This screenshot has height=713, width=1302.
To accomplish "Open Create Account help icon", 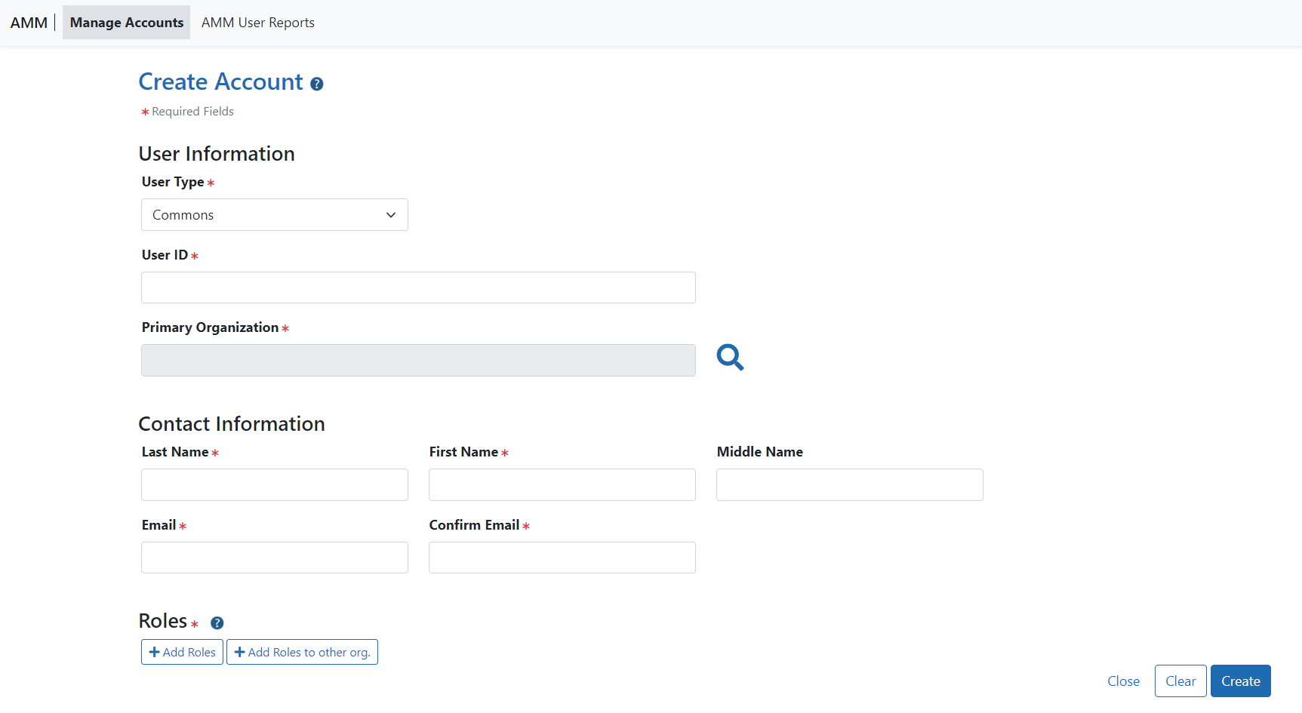I will tap(317, 84).
